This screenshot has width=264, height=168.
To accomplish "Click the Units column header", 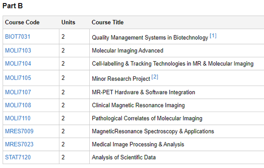I will click(x=68, y=22).
